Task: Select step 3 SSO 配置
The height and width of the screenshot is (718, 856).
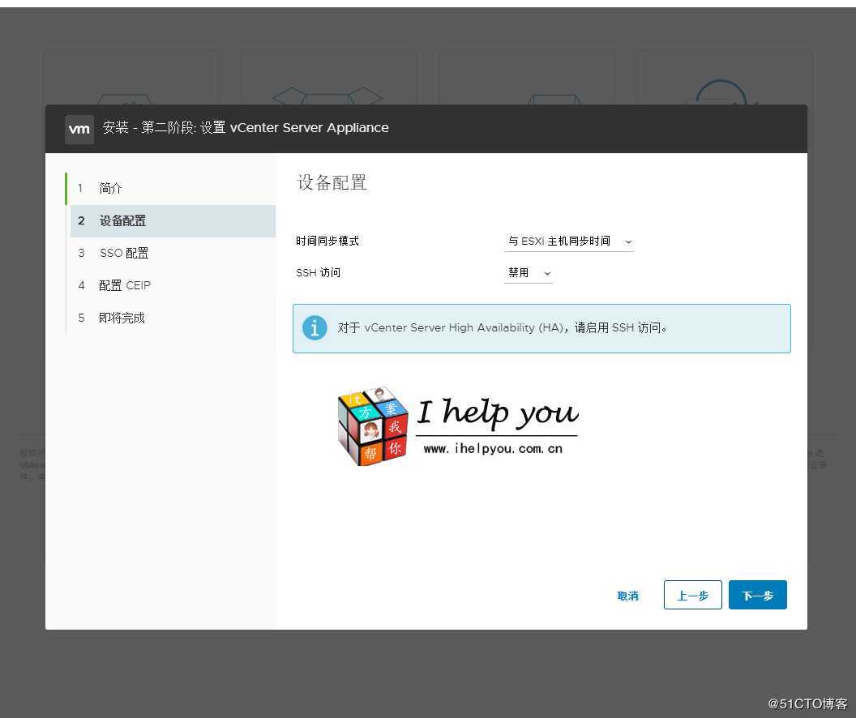Action: click(x=173, y=253)
